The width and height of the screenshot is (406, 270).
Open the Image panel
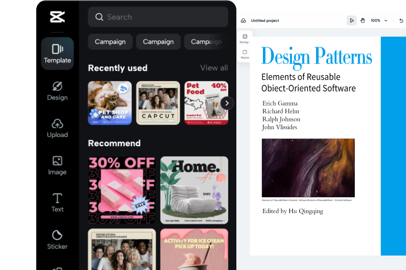coord(57,165)
